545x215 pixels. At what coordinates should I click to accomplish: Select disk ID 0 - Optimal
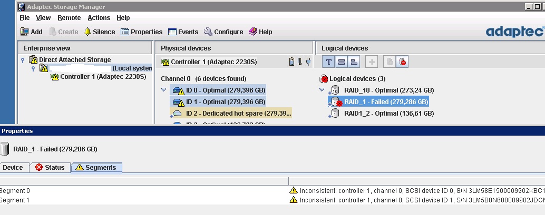coord(226,90)
